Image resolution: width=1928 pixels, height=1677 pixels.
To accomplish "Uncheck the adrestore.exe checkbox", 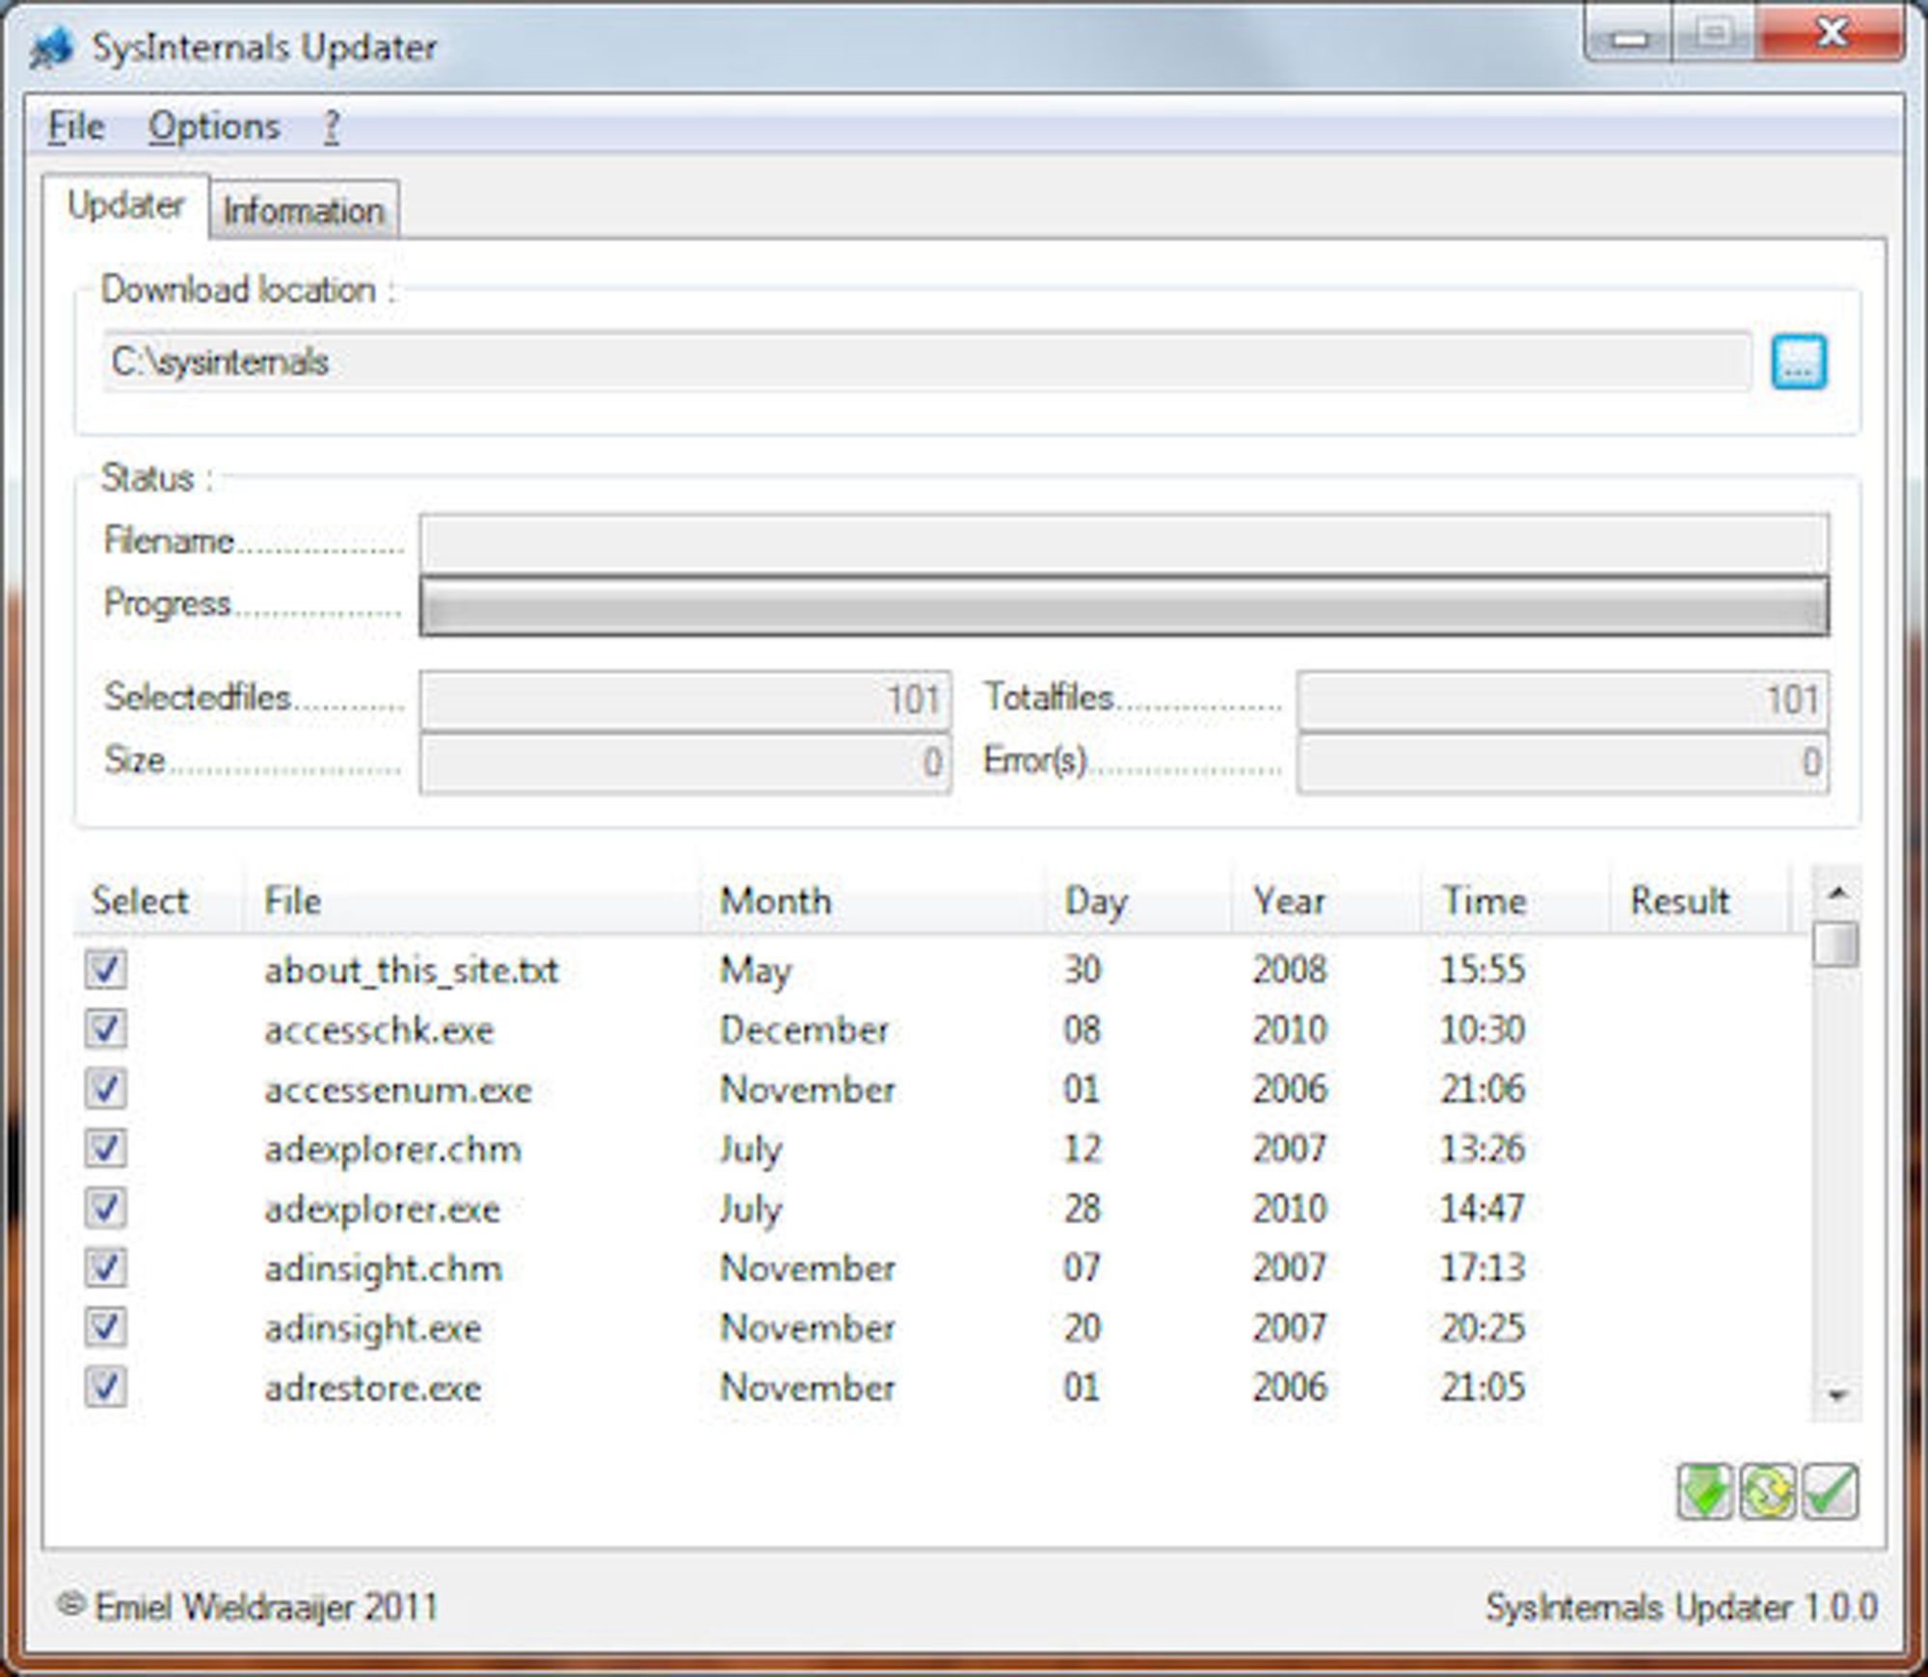I will tap(105, 1387).
